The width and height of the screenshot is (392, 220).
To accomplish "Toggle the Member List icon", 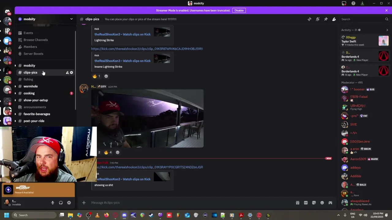I will [334, 19].
